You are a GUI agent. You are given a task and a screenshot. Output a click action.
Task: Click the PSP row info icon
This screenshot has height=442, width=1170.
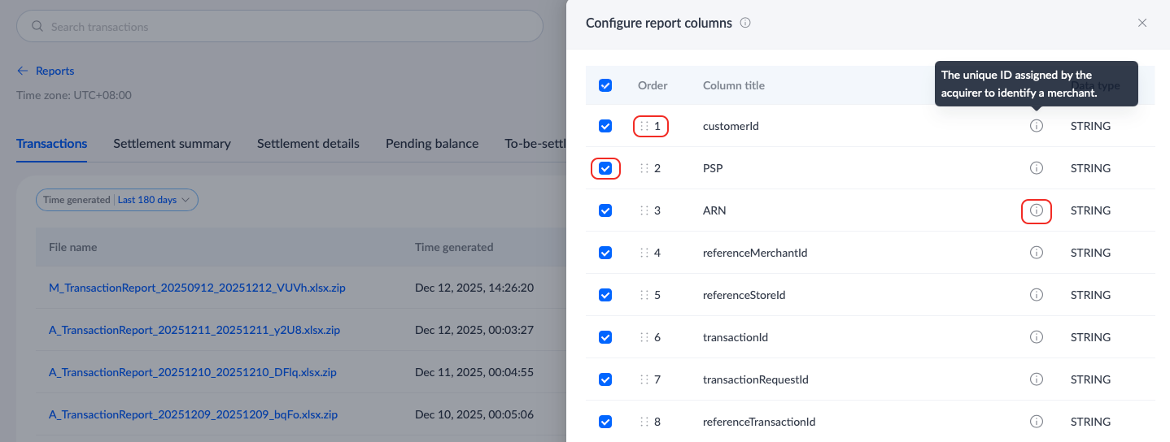point(1036,168)
